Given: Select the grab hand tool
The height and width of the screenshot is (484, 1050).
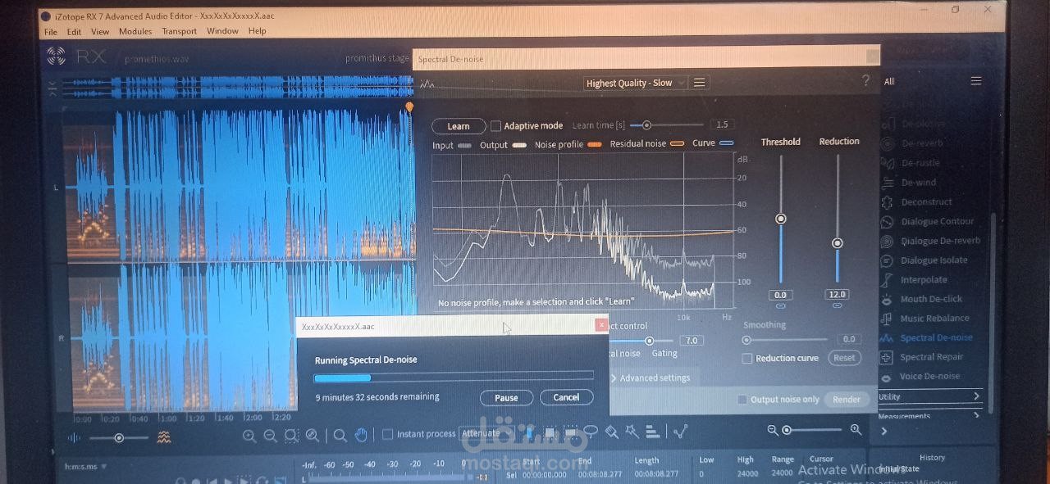Looking at the screenshot, I should point(362,435).
